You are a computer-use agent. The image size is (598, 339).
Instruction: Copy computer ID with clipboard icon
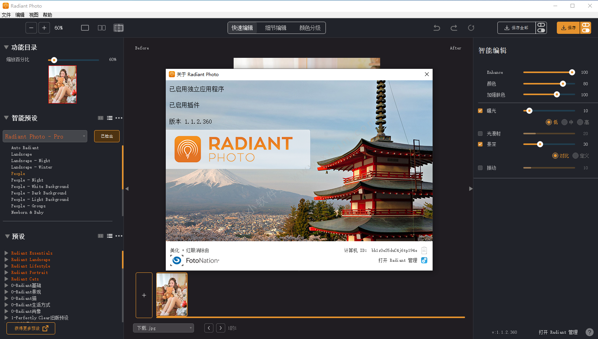pos(424,250)
